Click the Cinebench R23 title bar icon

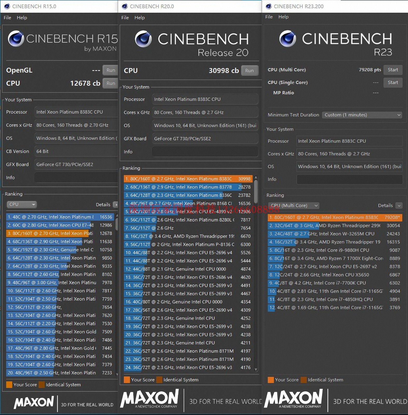point(269,6)
